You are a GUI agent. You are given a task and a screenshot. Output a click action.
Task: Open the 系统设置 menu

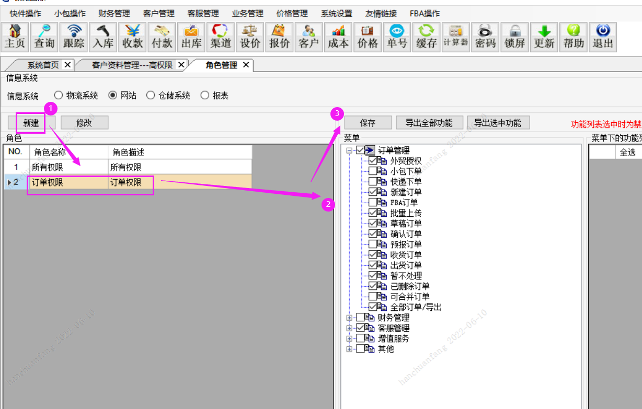337,14
